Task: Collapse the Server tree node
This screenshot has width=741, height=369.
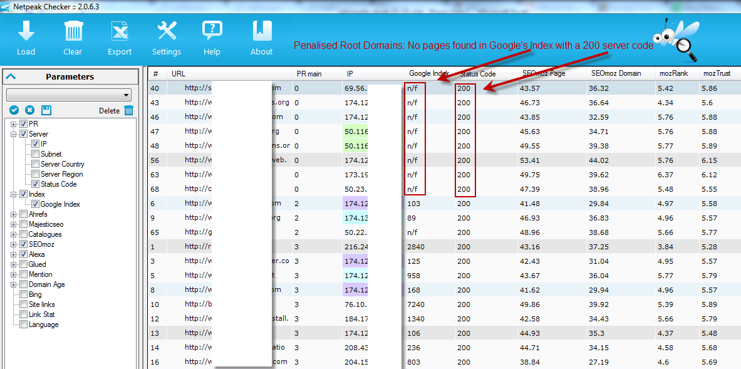Action: click(14, 133)
